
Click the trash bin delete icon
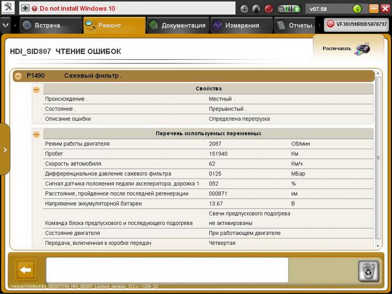[x=368, y=270]
